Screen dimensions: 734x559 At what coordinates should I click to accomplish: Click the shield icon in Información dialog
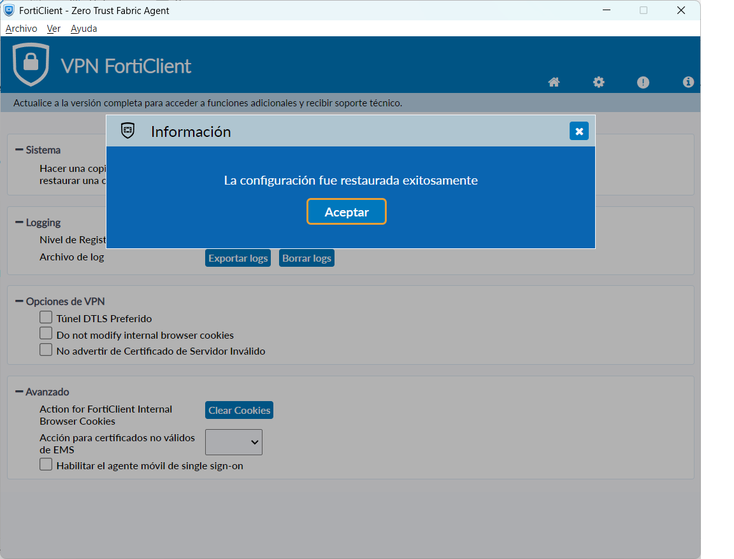tap(128, 131)
